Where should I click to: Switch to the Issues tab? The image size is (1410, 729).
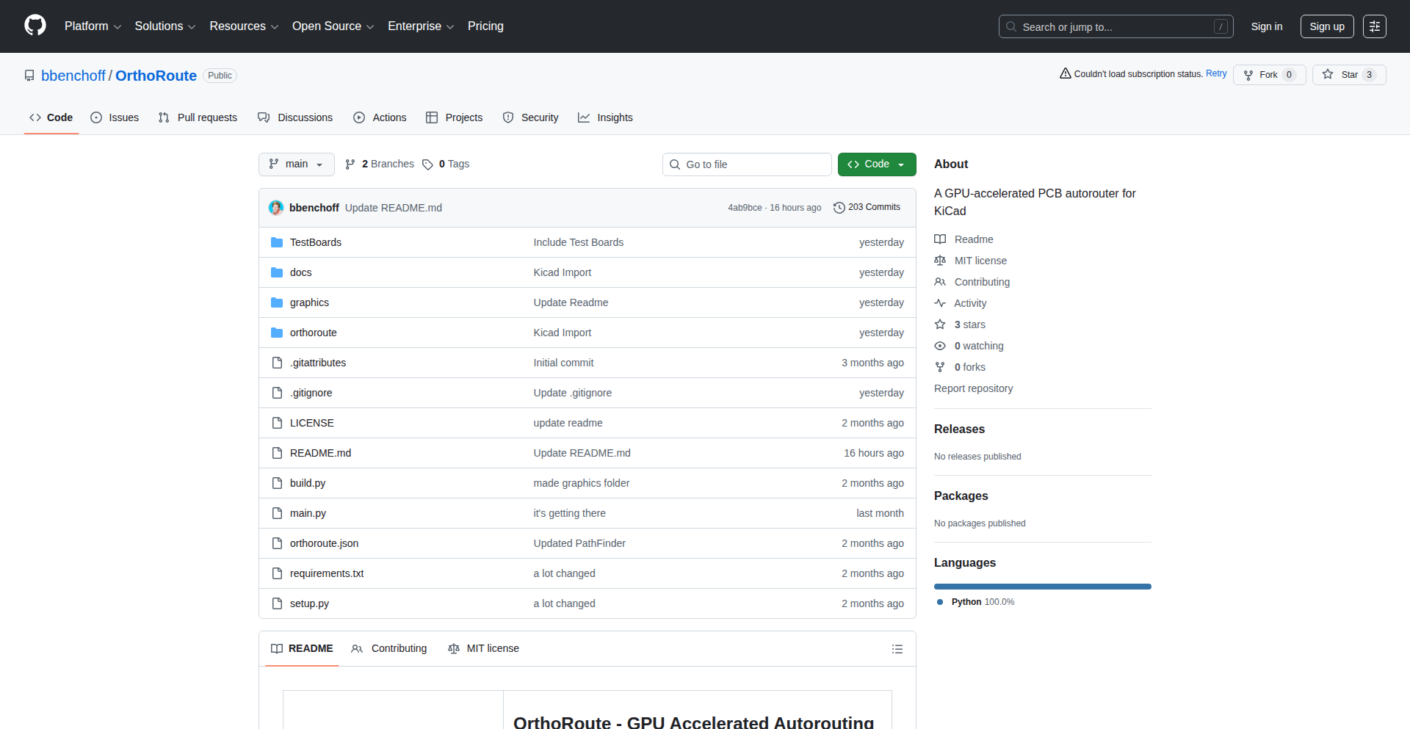point(115,117)
